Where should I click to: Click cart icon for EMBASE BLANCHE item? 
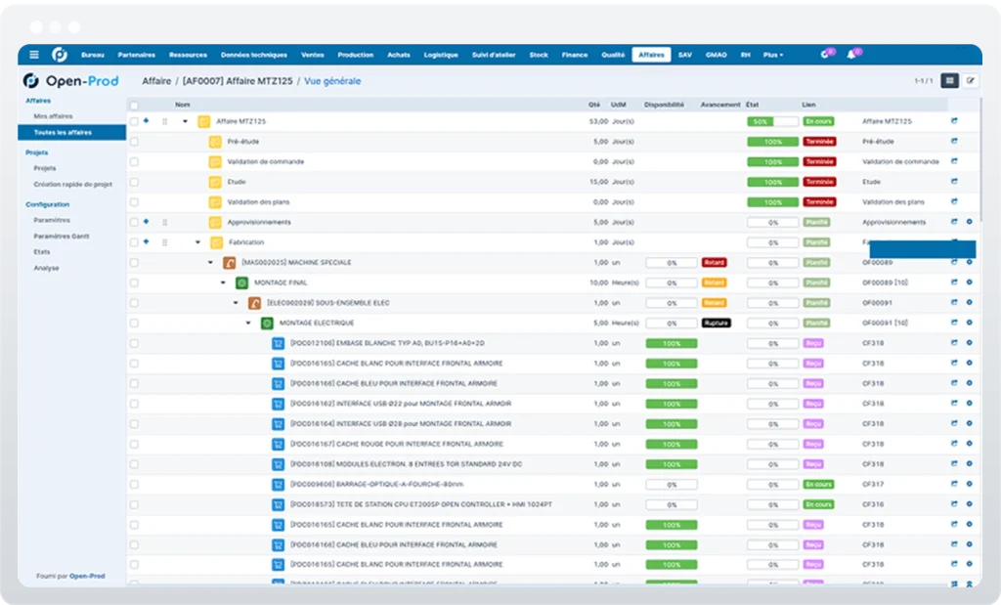278,343
